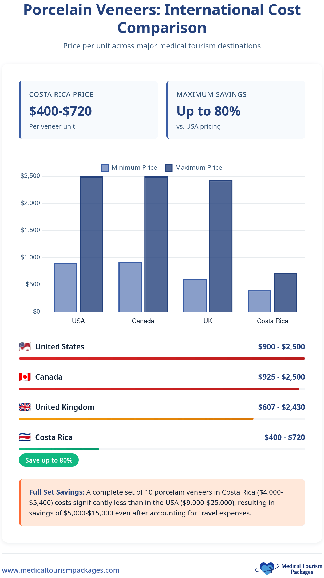Viewport: 324px width, 578px height.
Task: Toggle the Maximum Price legend box
Action: 169,168
